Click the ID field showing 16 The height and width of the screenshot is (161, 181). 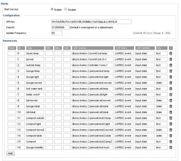[x=21, y=148]
